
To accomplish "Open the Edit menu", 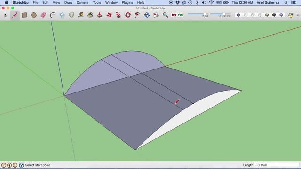I will [45, 3].
